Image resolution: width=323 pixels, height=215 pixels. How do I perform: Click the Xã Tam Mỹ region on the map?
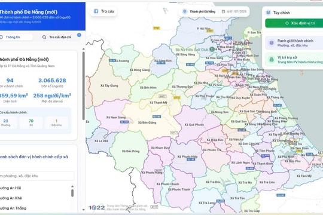304,176
